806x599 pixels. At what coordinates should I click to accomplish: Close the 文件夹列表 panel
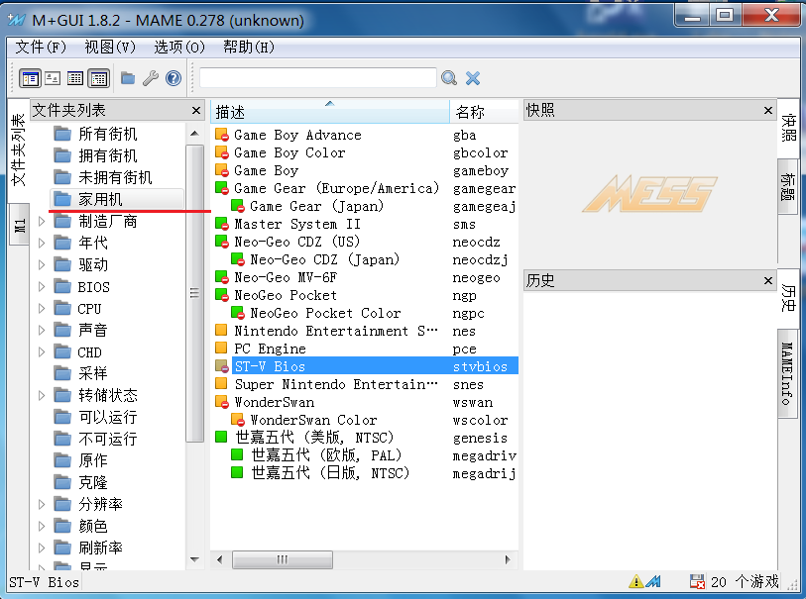(x=196, y=110)
